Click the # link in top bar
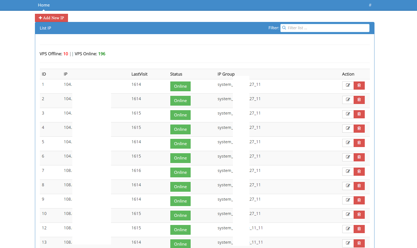417x248 pixels. (370, 5)
